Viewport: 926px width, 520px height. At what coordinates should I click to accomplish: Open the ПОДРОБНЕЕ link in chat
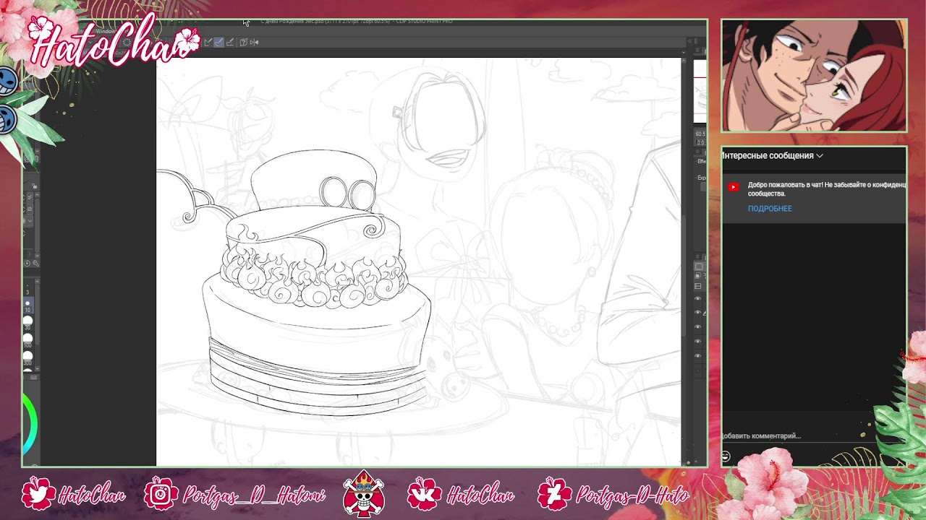(x=770, y=209)
